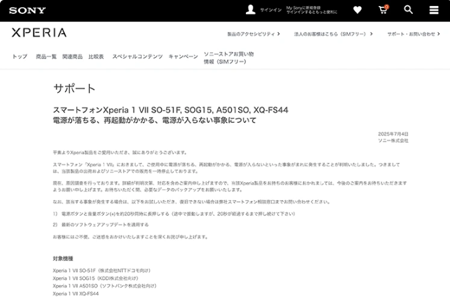Open the hamburger menu icon
The width and height of the screenshot is (450, 303).
tap(433, 10)
